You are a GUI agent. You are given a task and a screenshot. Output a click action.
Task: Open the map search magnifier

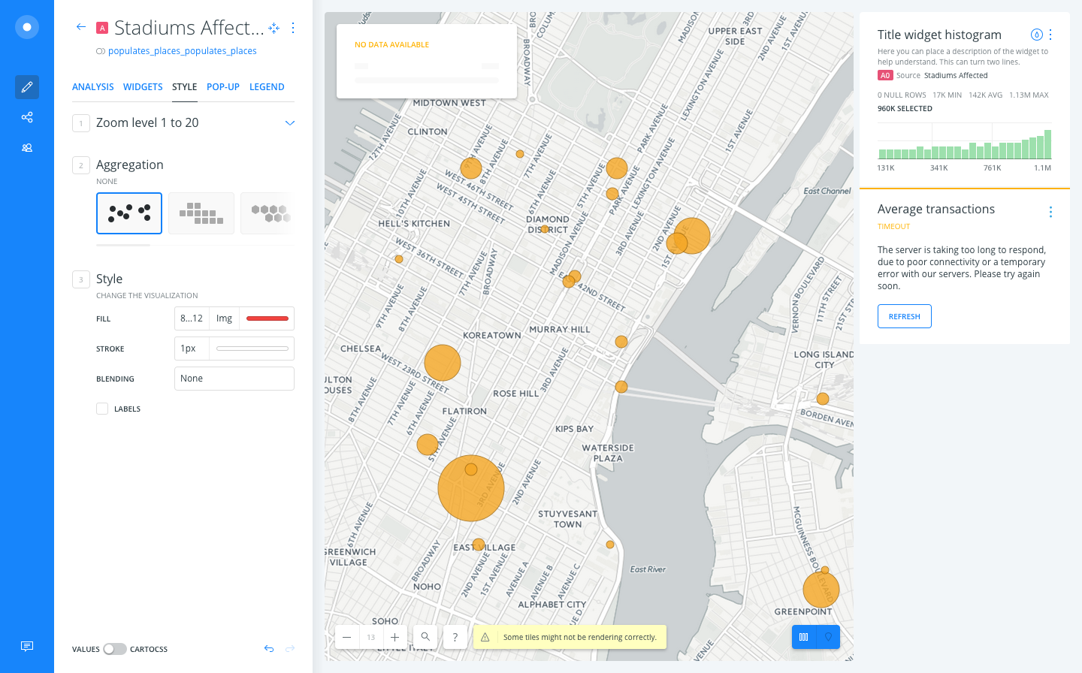coord(425,637)
